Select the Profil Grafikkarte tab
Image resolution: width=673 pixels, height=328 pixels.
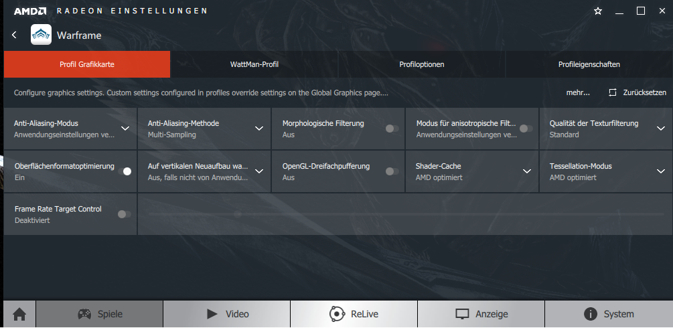pyautogui.click(x=86, y=64)
